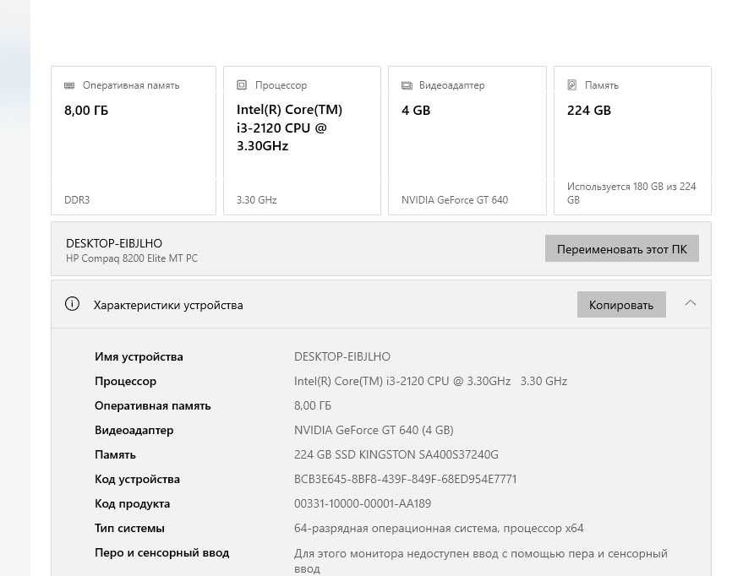
Task: Open the Память 224 GB storage card
Action: (632, 140)
